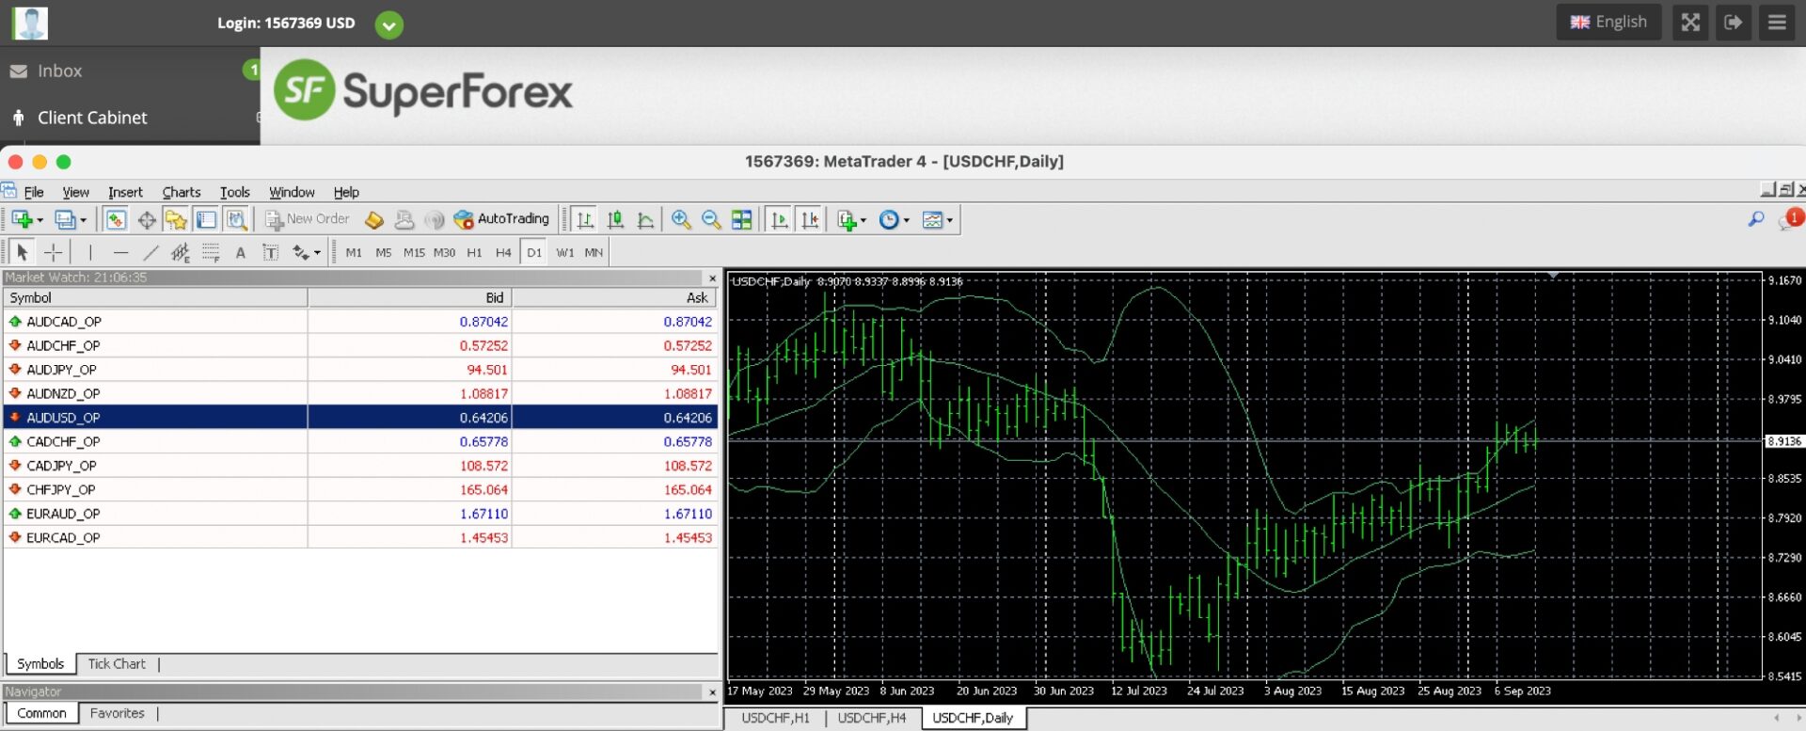Select the Vertical Line drawing tool
The image size is (1806, 731).
pyautogui.click(x=90, y=252)
